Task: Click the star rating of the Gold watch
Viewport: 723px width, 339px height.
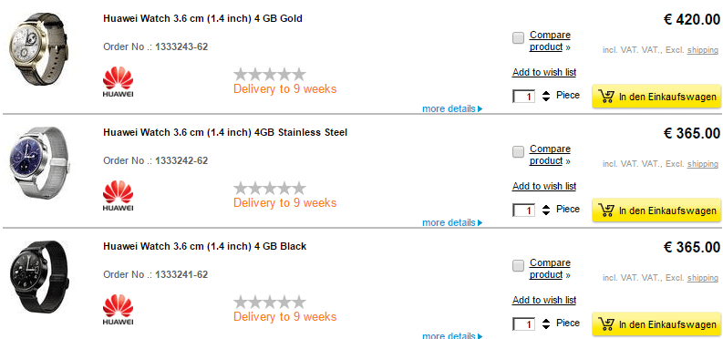Action: [270, 74]
